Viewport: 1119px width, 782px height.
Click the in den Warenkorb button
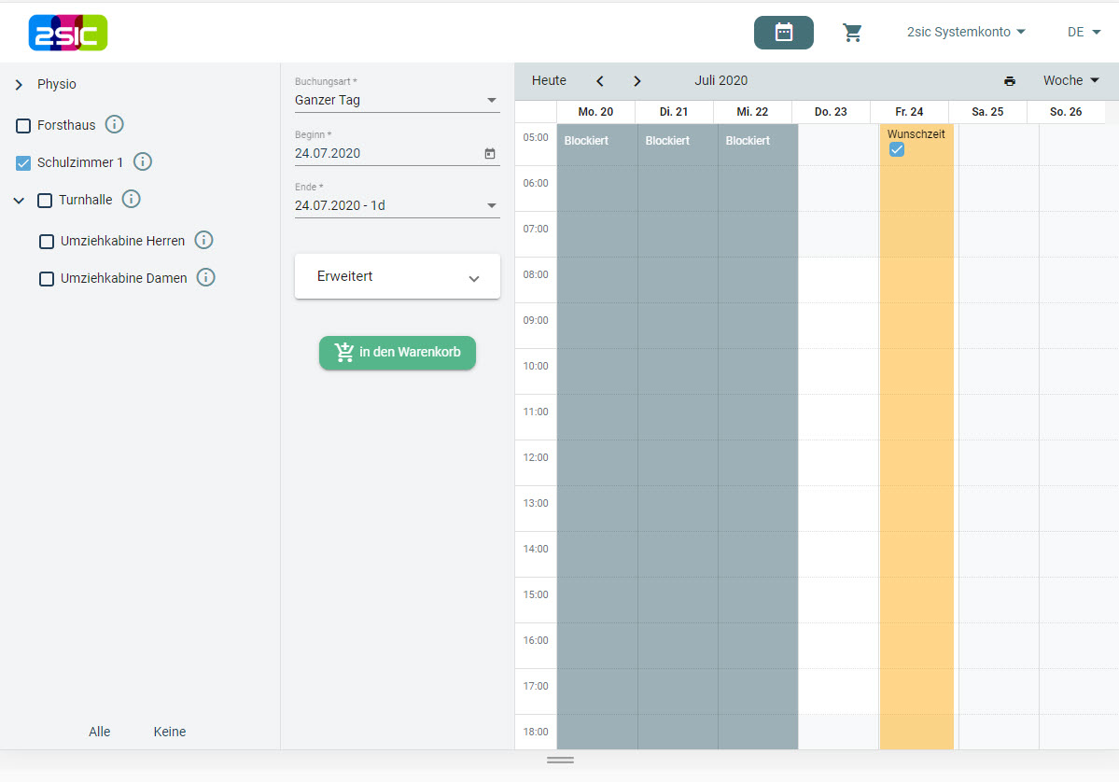[398, 353]
